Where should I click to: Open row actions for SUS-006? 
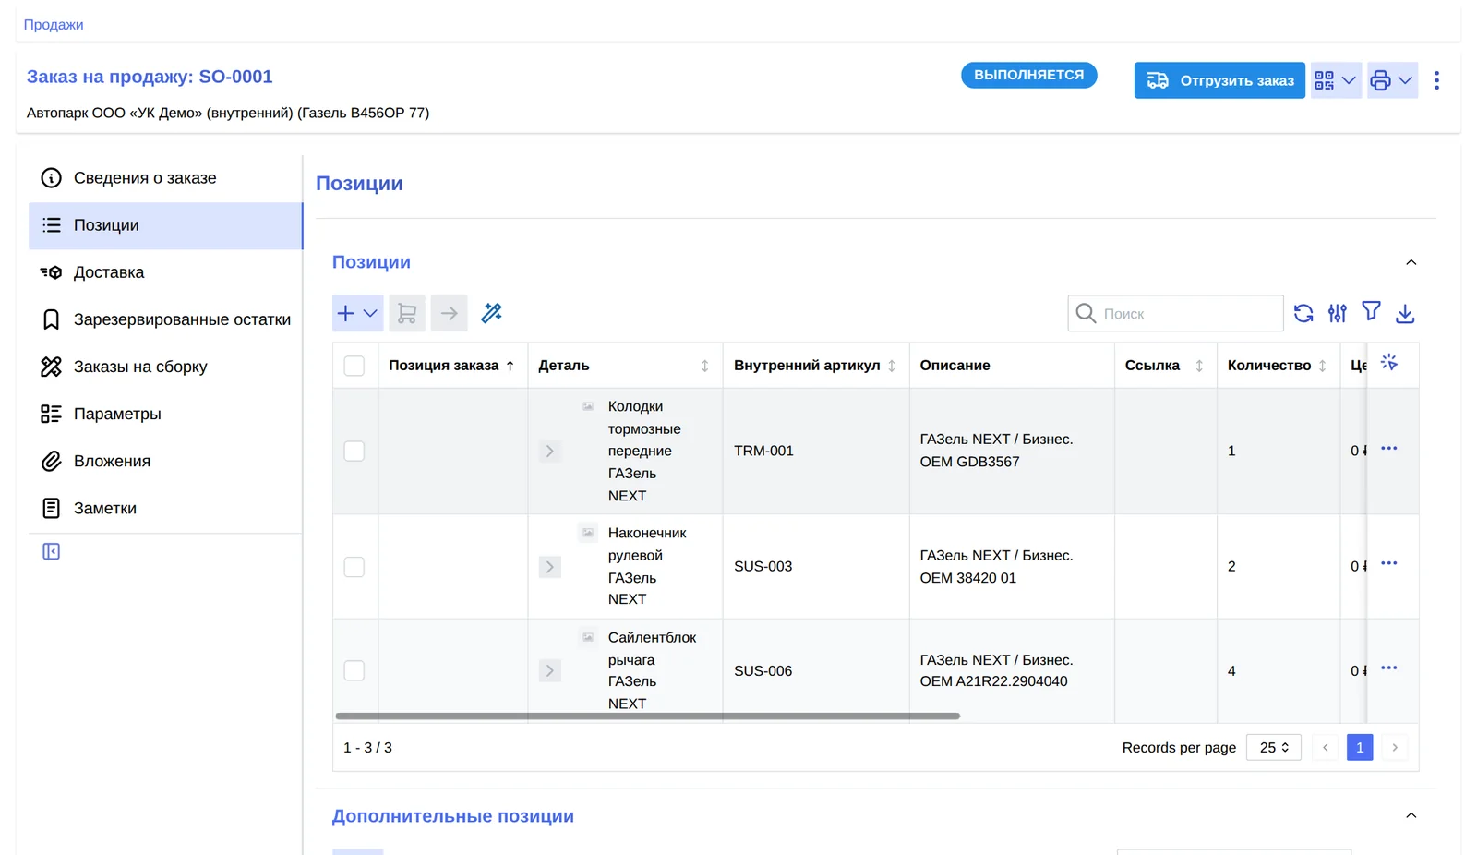tap(1389, 668)
